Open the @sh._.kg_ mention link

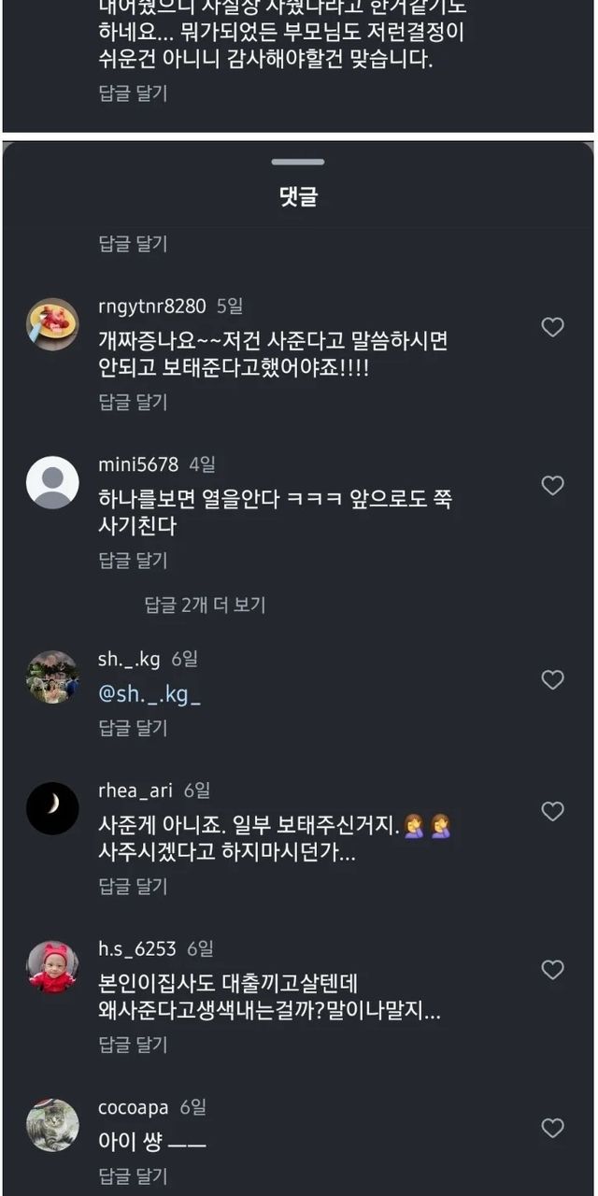click(x=149, y=694)
